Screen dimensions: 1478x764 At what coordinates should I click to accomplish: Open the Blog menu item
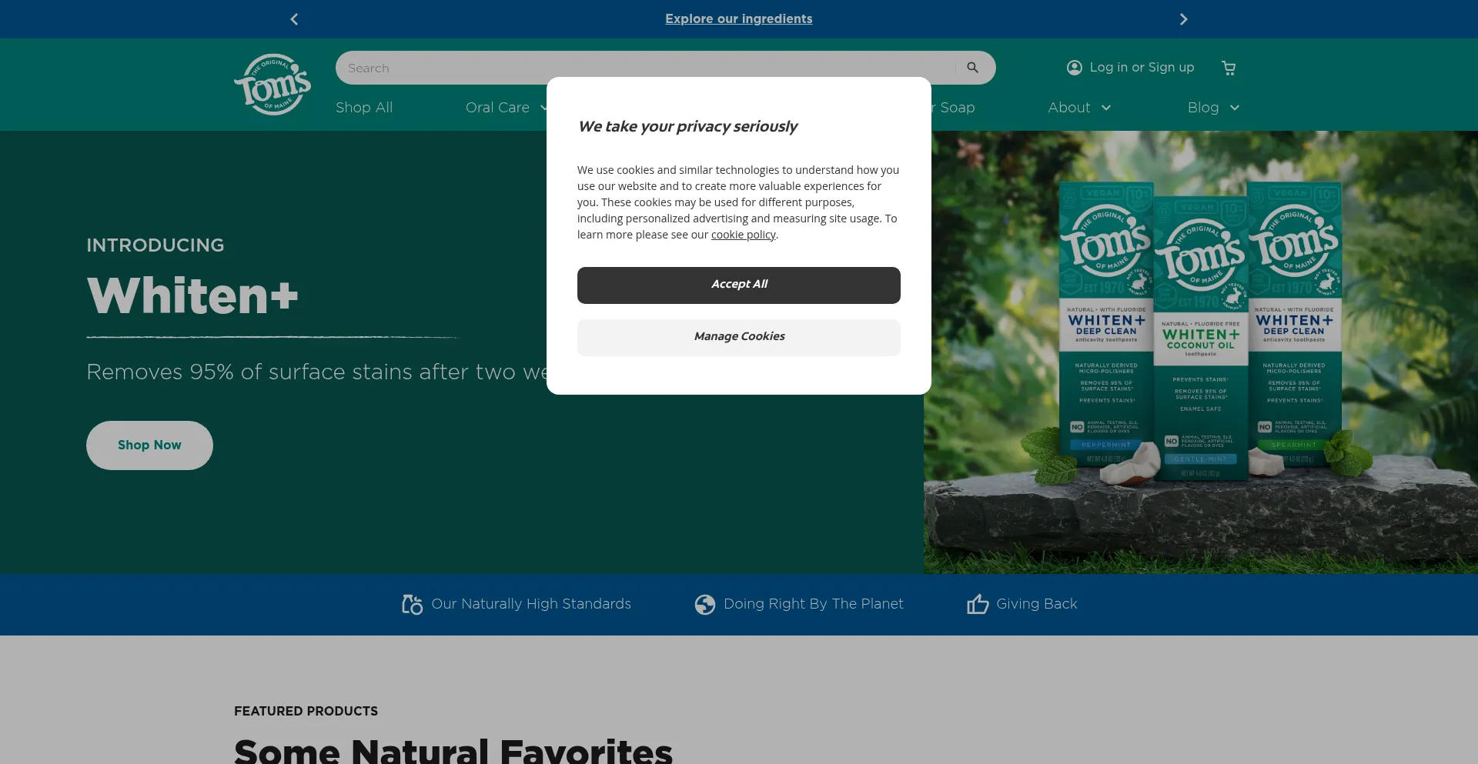1203,108
